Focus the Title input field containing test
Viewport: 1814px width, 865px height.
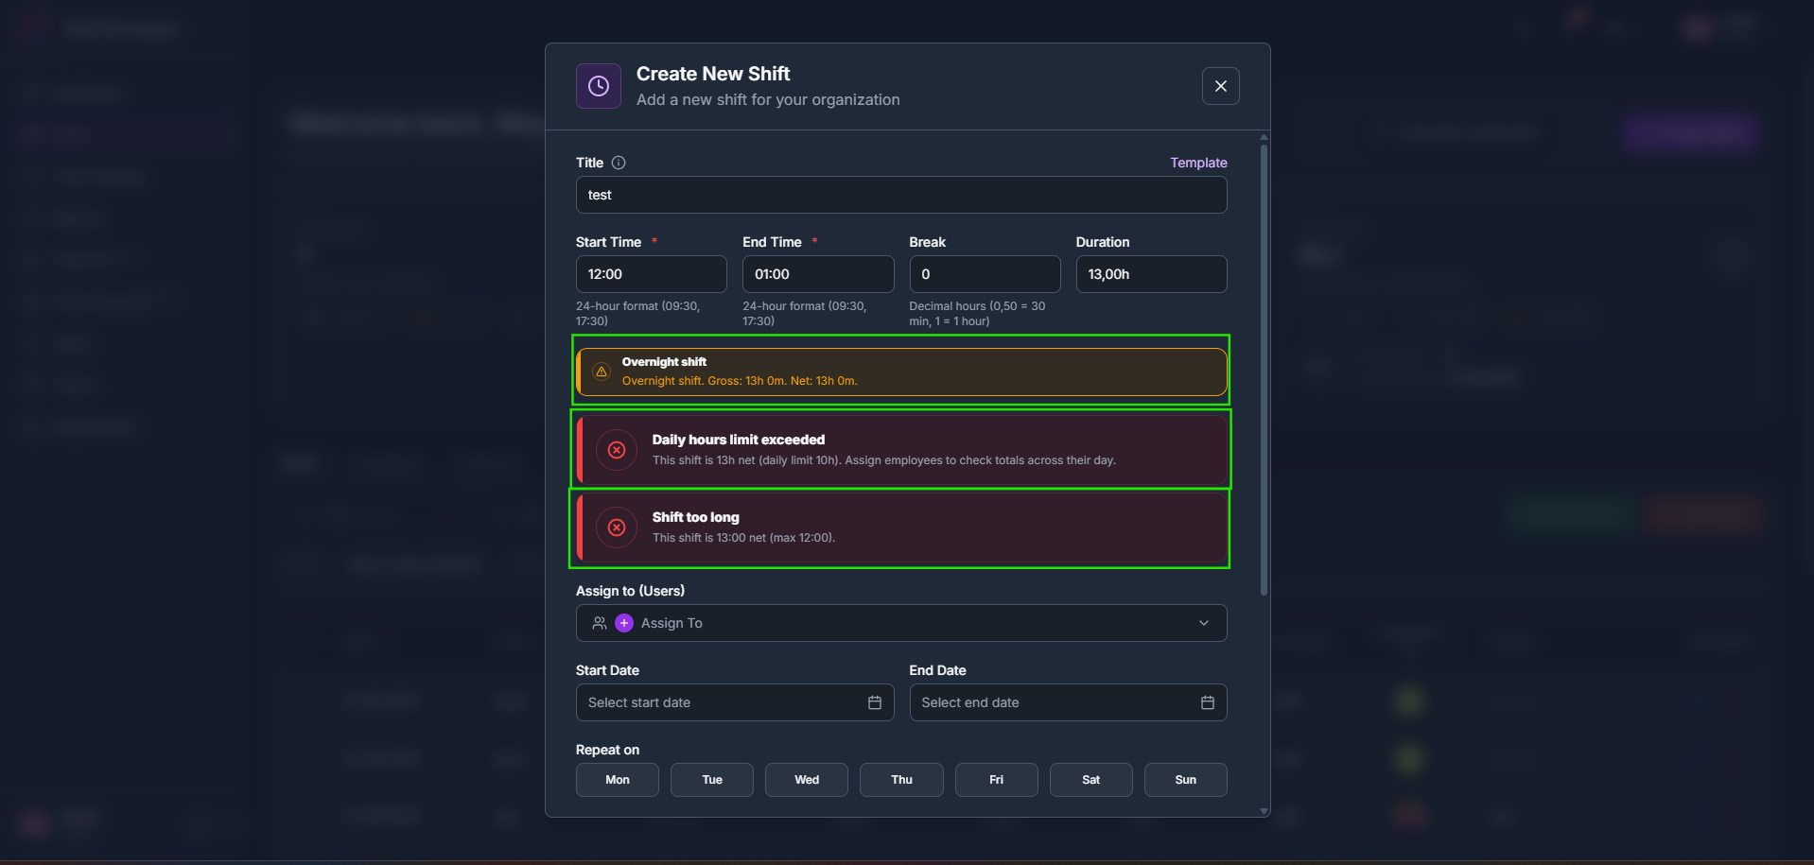tap(901, 195)
